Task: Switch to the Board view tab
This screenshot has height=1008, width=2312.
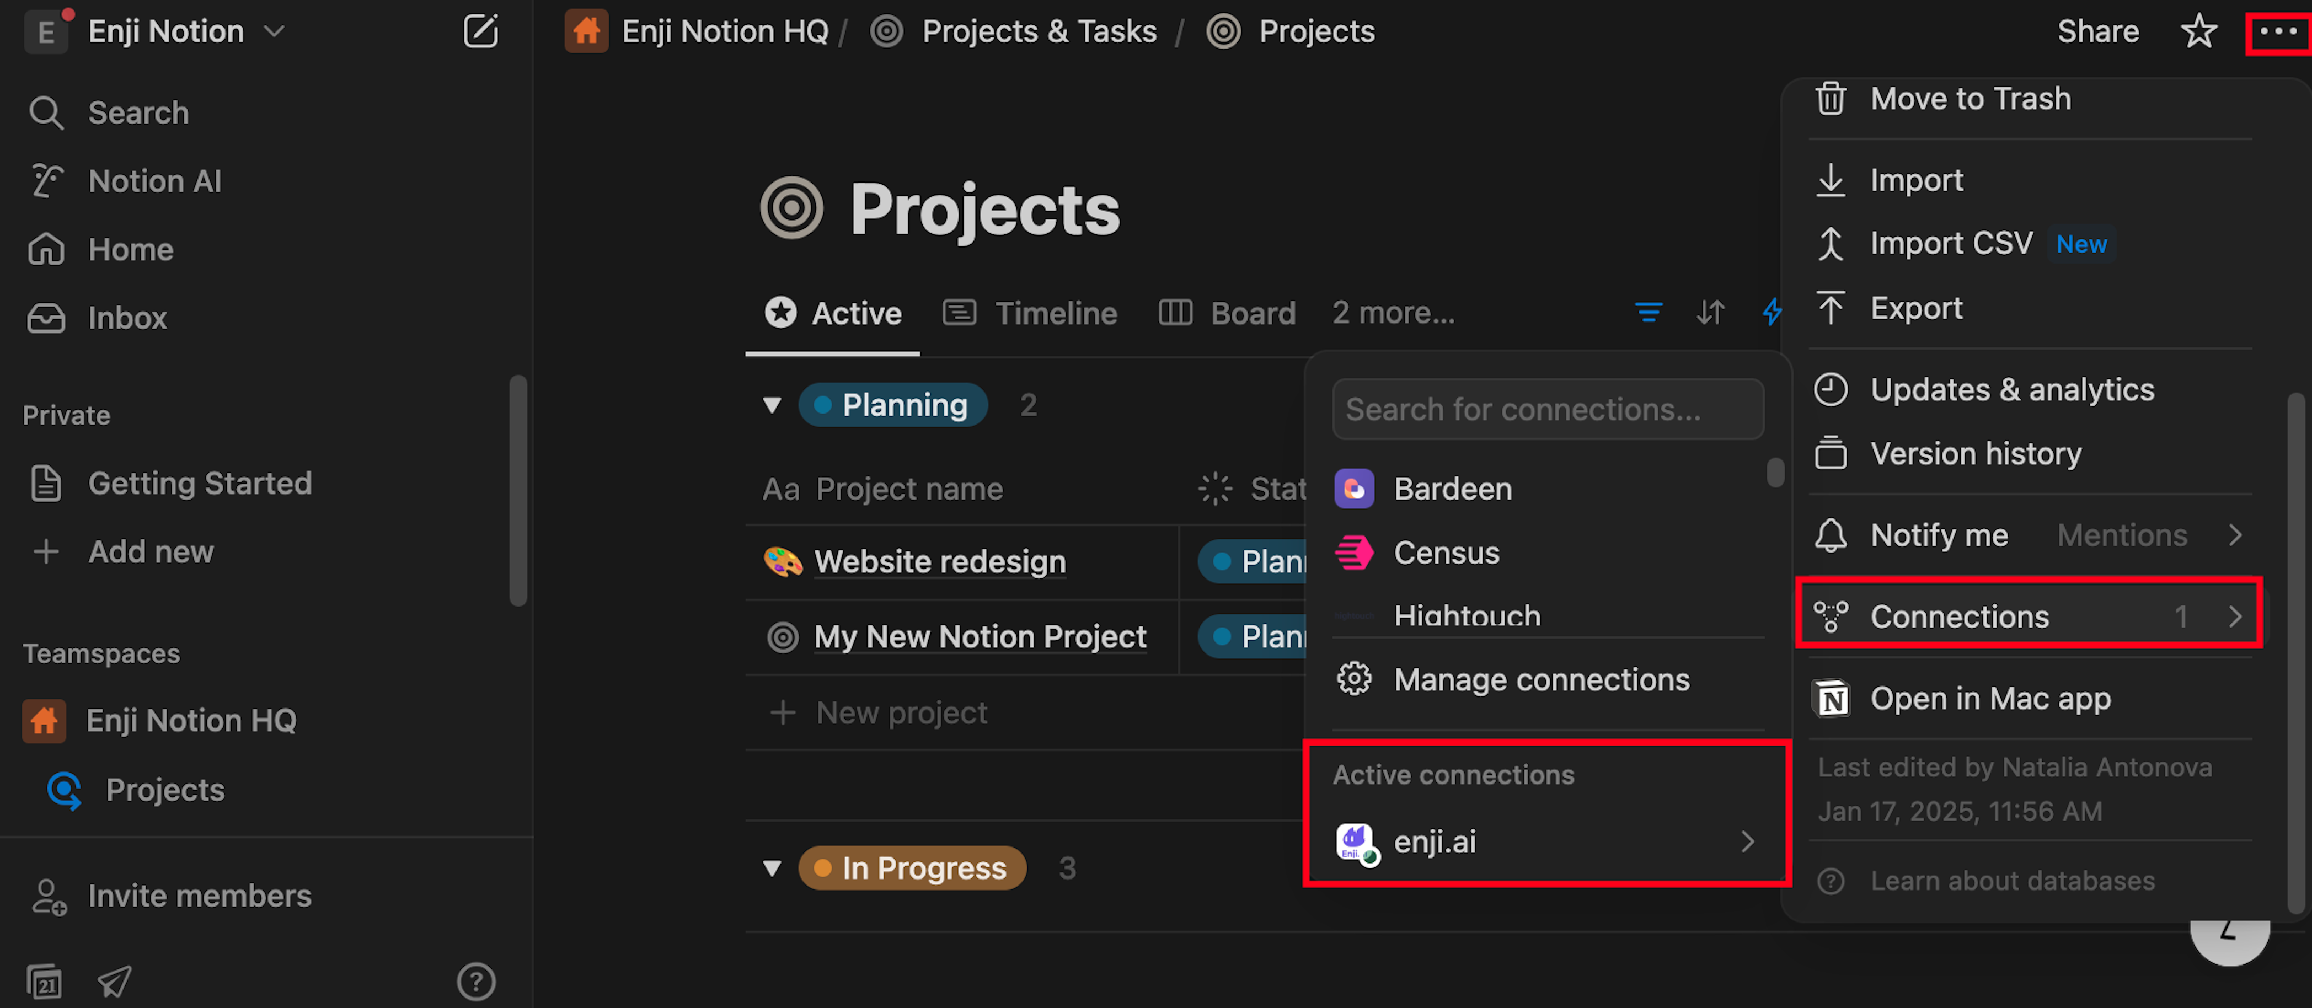Action: click(x=1227, y=313)
